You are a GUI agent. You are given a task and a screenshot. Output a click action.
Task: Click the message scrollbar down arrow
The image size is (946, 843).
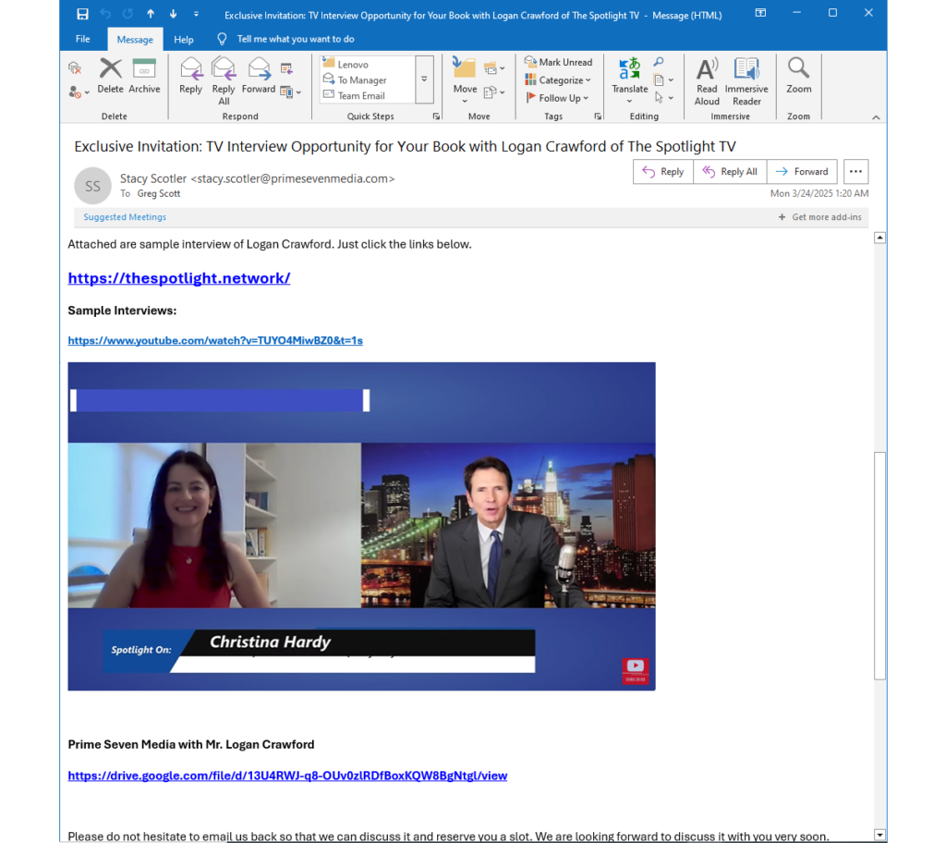pos(879,836)
